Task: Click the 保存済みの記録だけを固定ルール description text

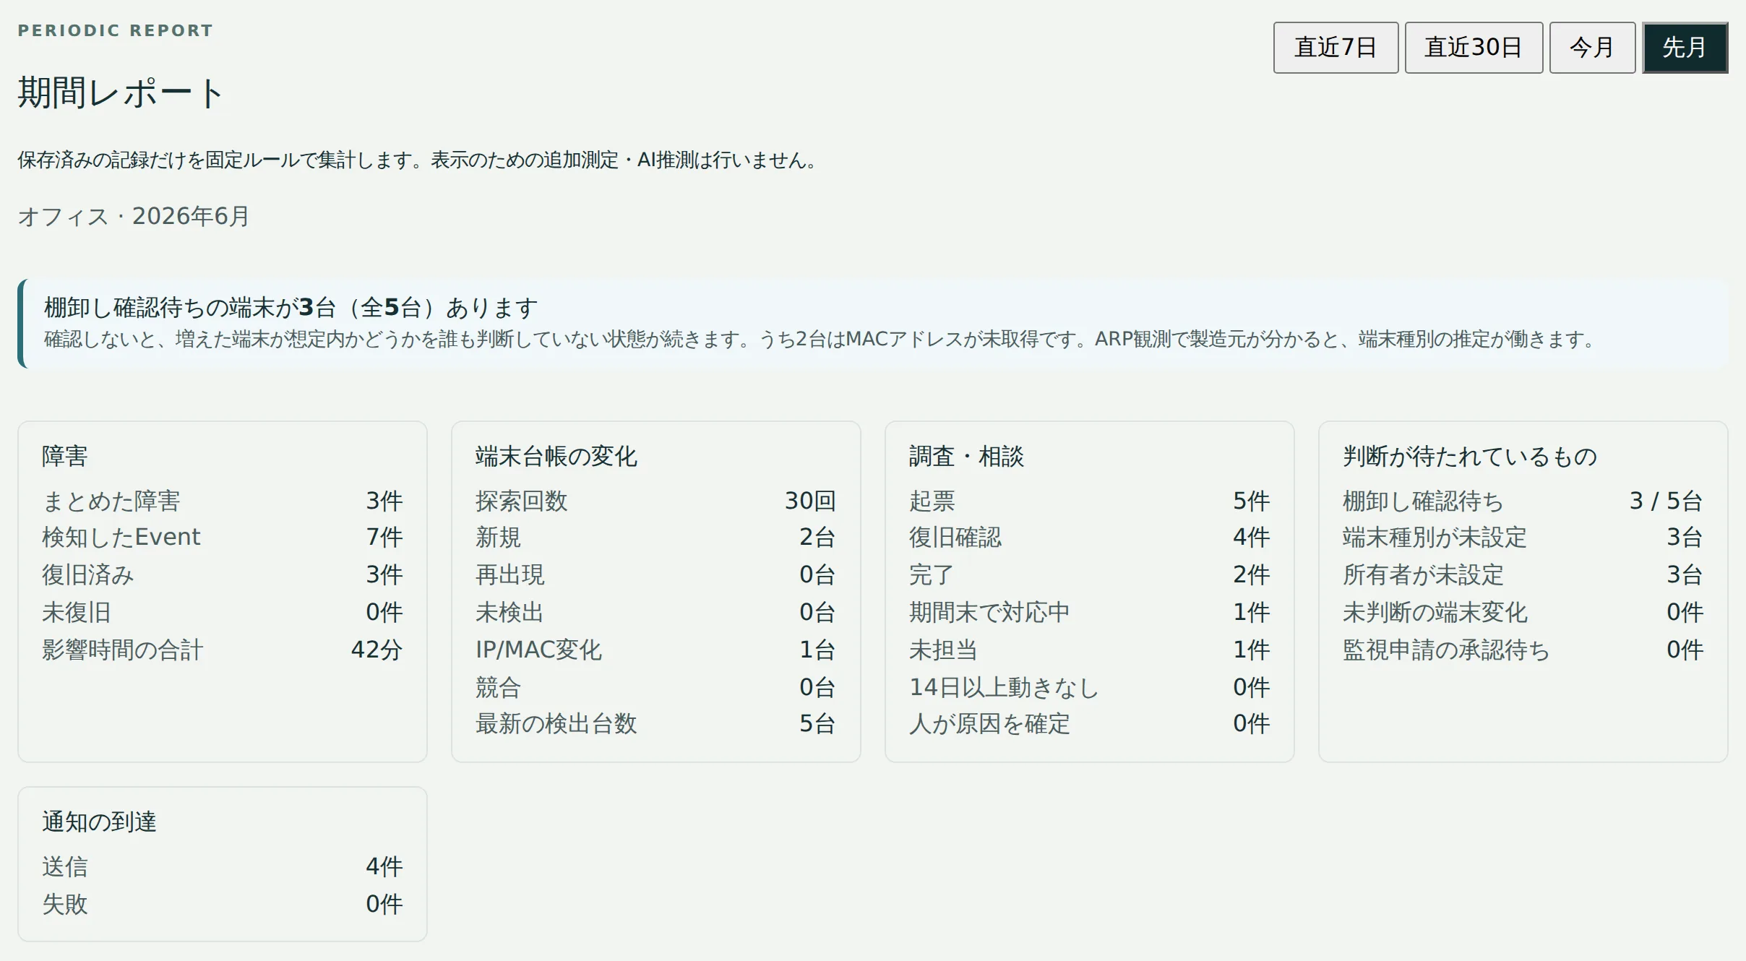Action: coord(419,160)
